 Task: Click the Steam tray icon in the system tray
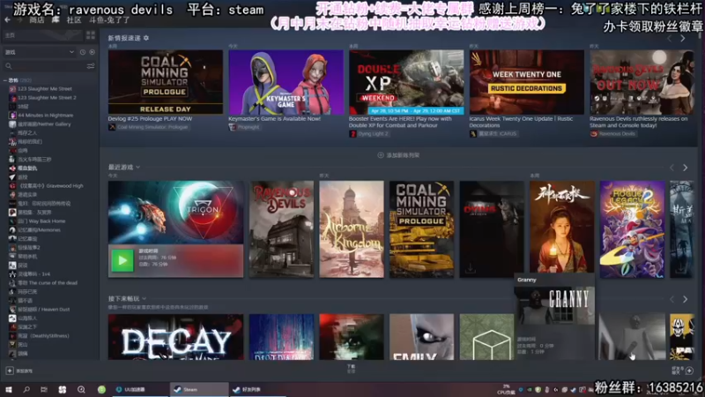tap(574, 390)
